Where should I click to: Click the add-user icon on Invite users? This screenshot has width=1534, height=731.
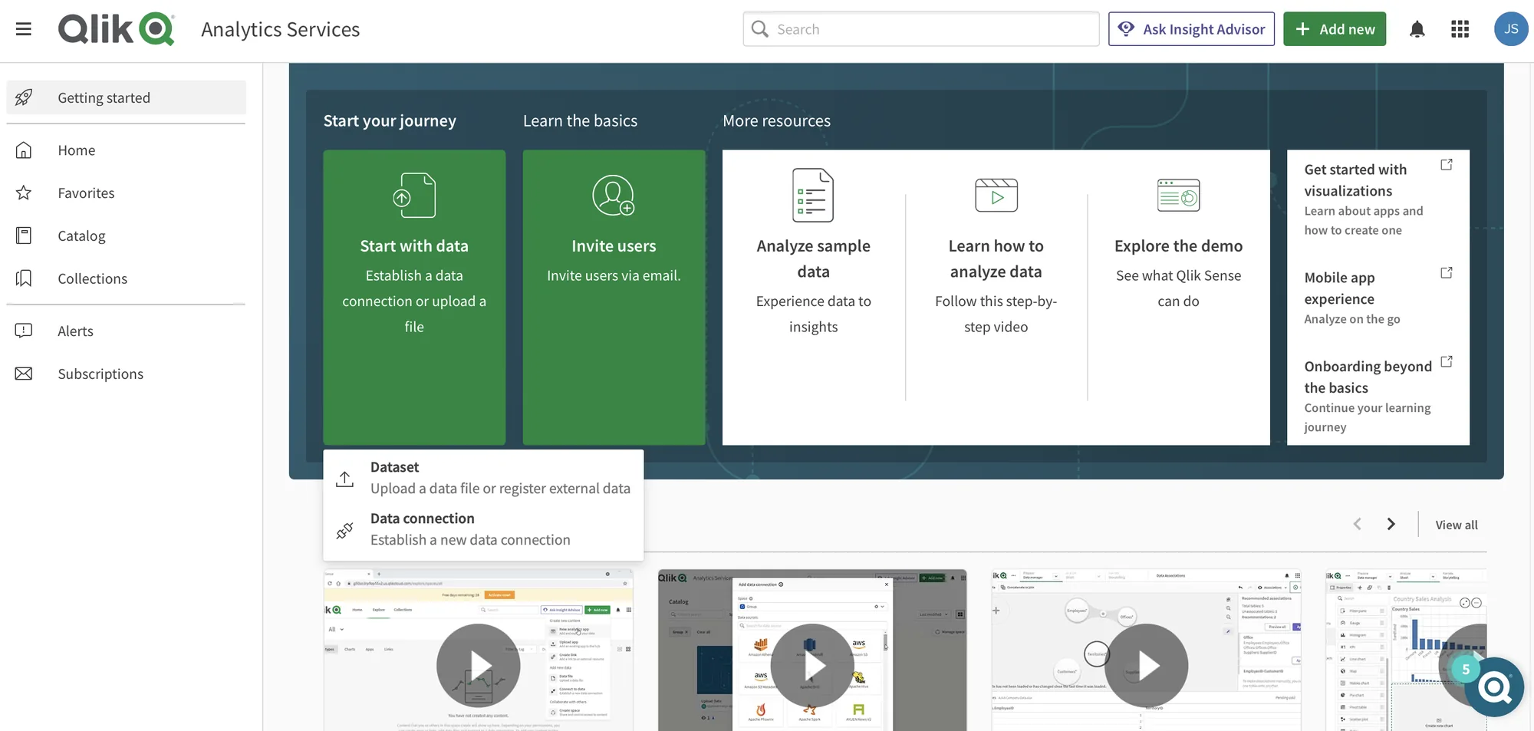pos(614,196)
